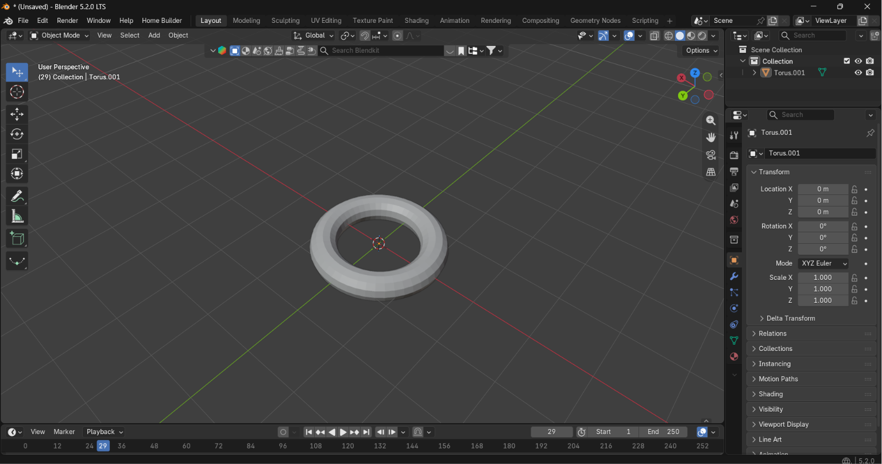Open the Render properties tab
Screen dimensions: 882x464
point(734,155)
